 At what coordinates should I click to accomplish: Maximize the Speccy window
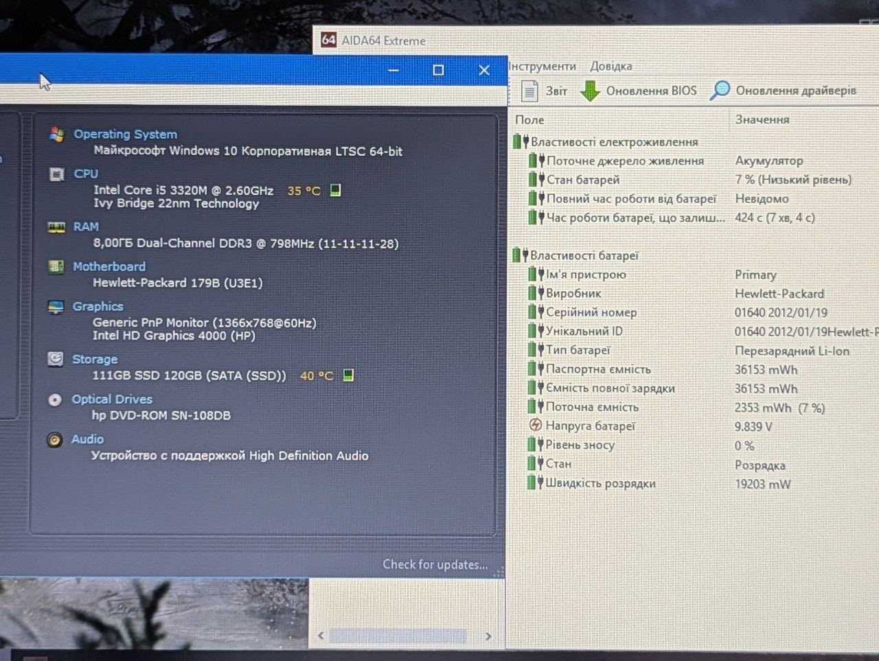pos(438,70)
